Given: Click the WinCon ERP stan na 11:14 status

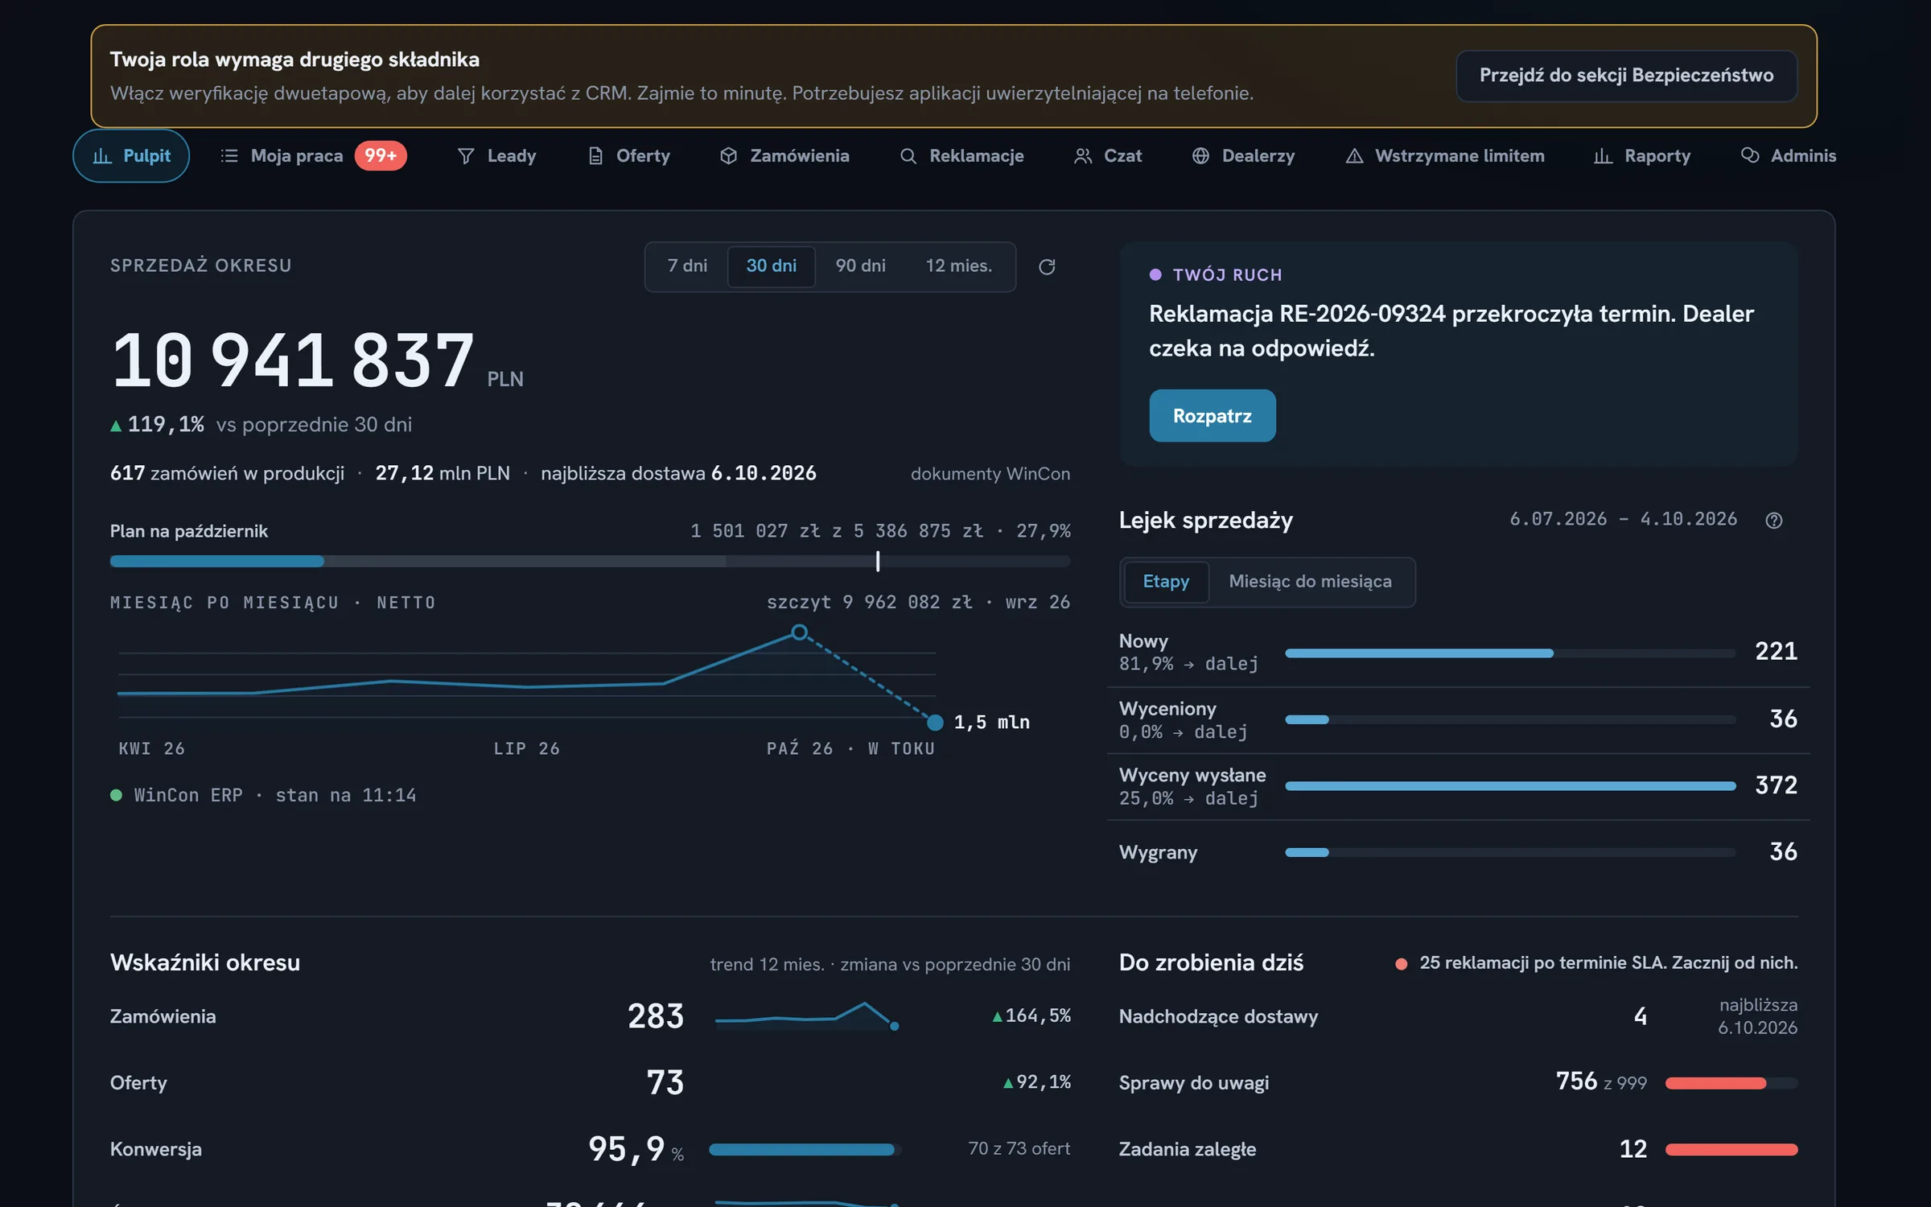Looking at the screenshot, I should [x=263, y=796].
